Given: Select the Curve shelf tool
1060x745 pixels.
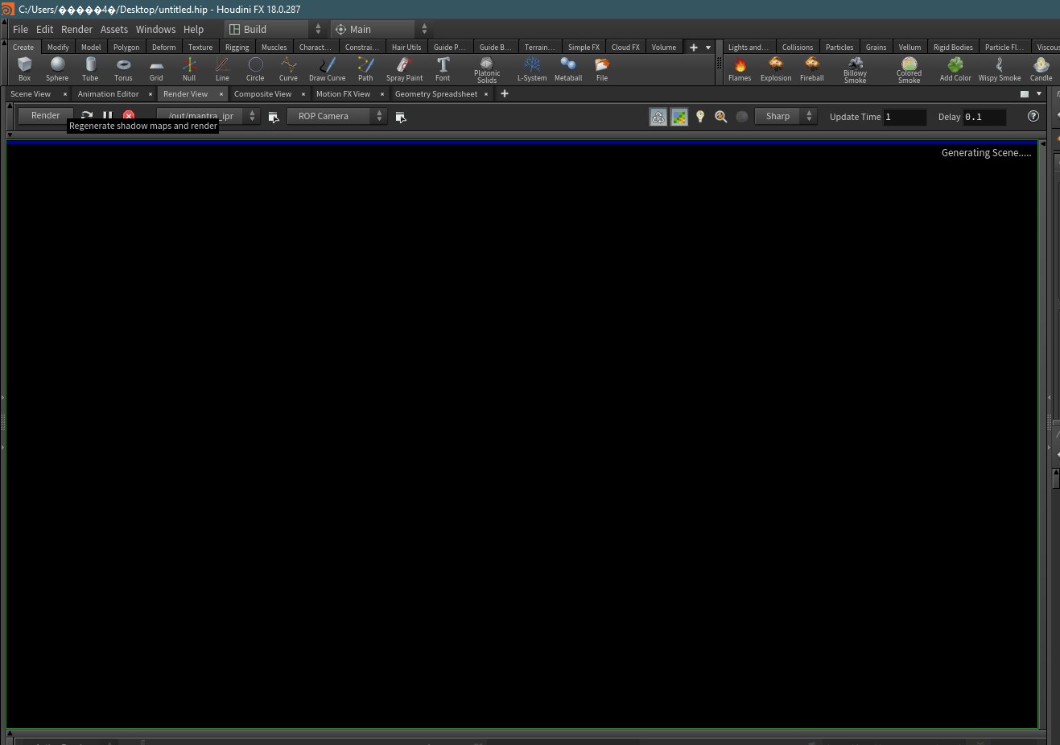Looking at the screenshot, I should [288, 68].
